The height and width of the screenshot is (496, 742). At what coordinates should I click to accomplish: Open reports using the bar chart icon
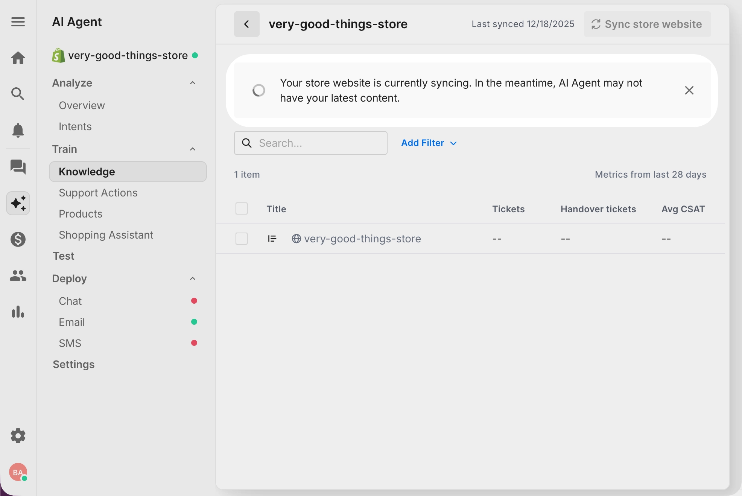pyautogui.click(x=18, y=312)
